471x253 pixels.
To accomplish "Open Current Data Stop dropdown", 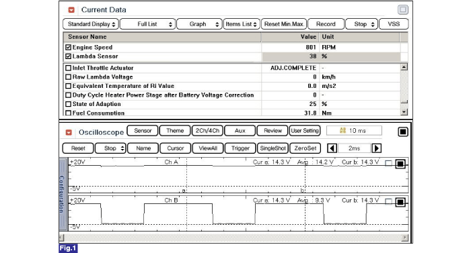I will click(362, 24).
